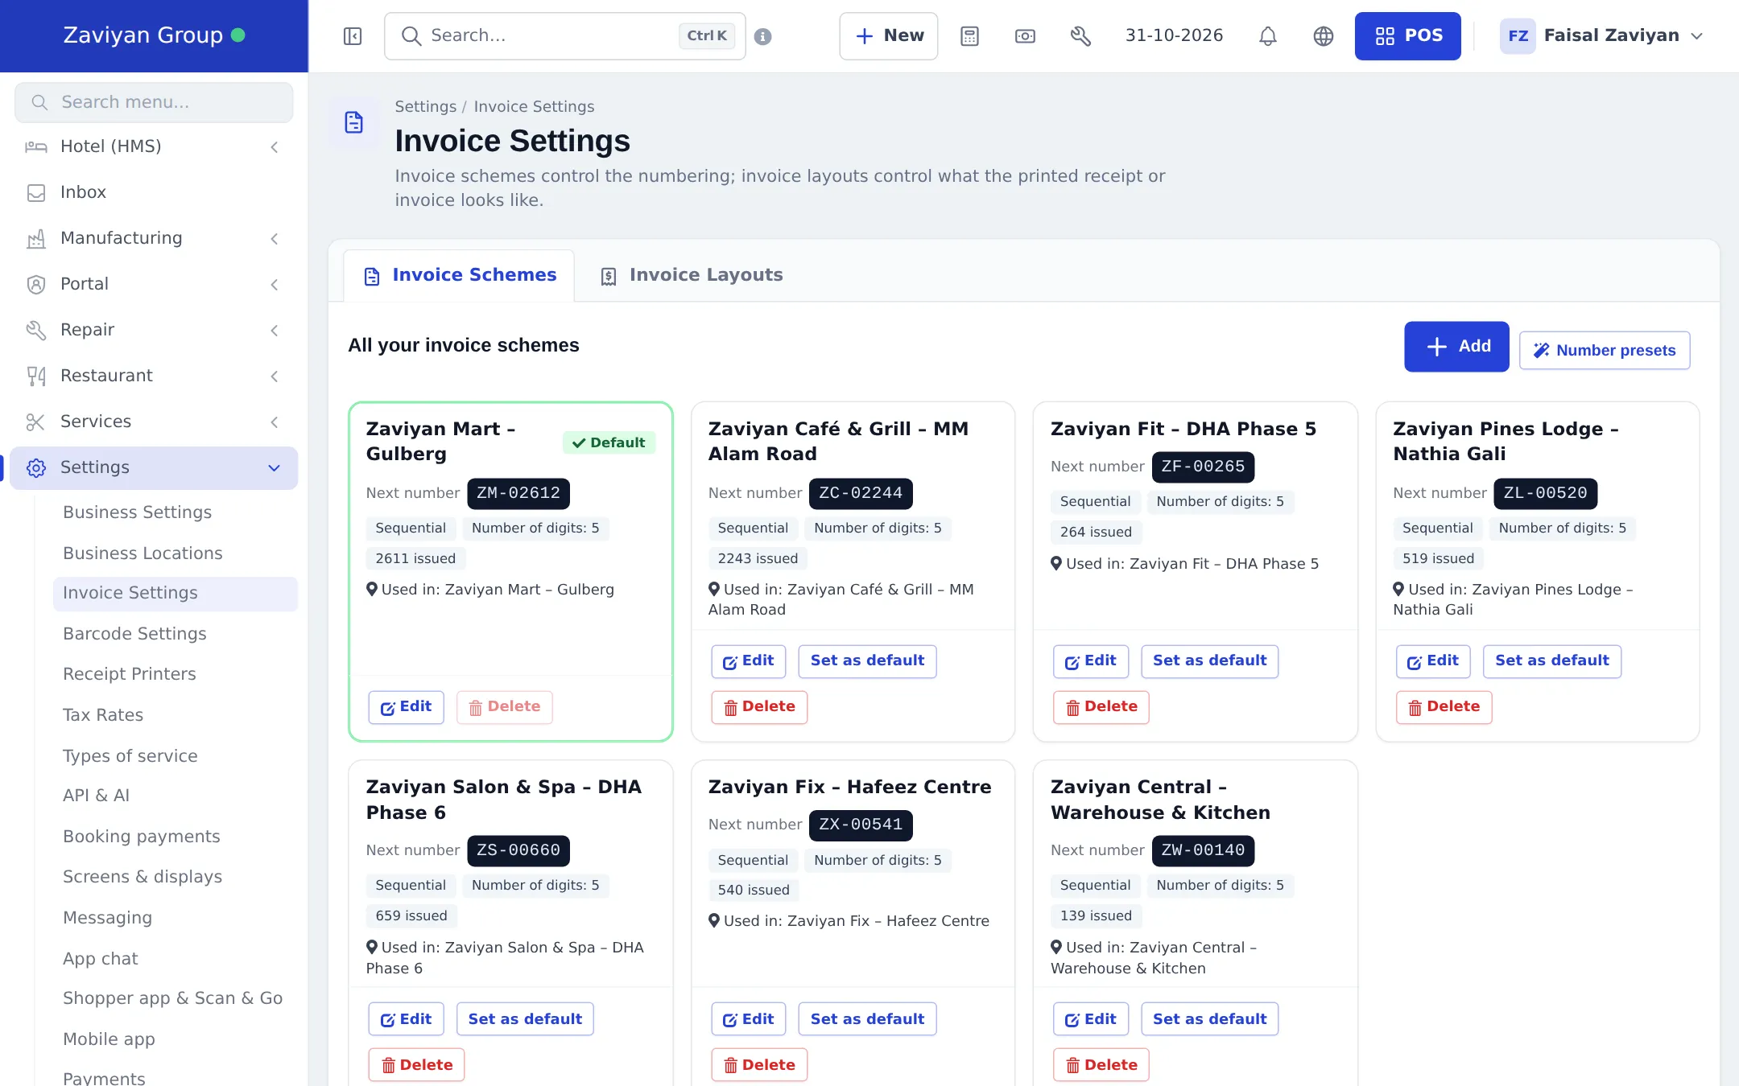Open Tax Rates in the sidebar
This screenshot has width=1739, height=1086.
click(103, 715)
